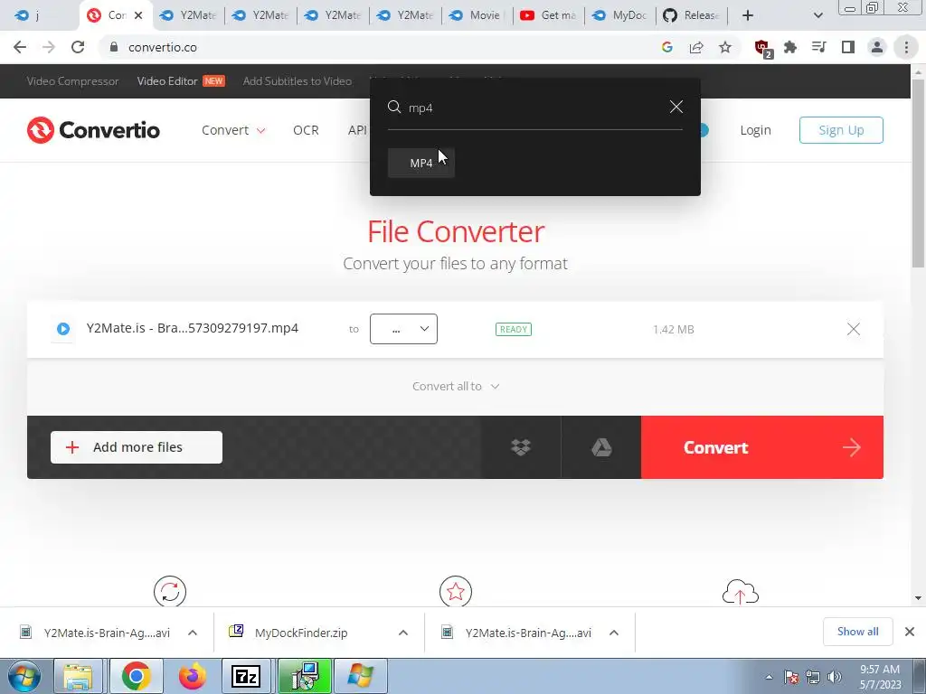This screenshot has height=694, width=926.
Task: Open the media control icon
Action: [x=819, y=47]
